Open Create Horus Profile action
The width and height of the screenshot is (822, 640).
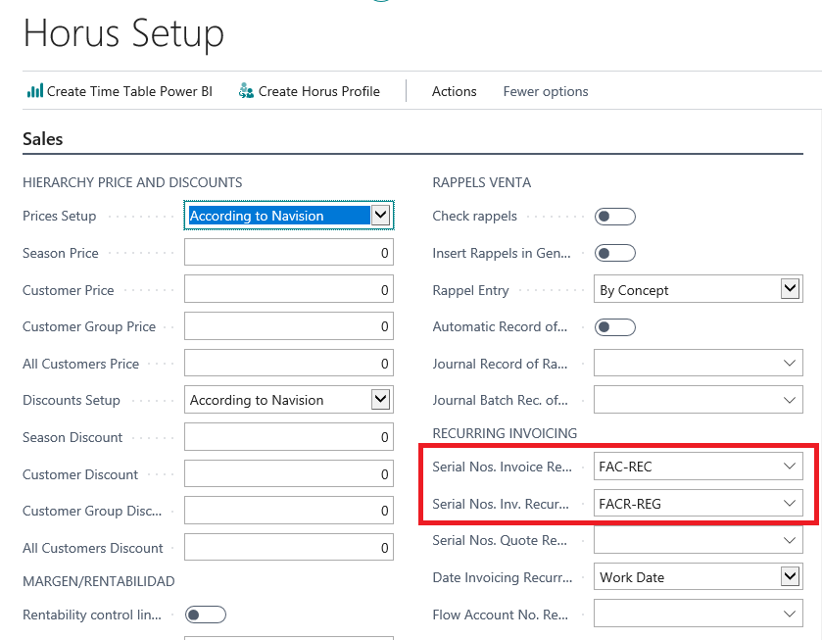[310, 91]
